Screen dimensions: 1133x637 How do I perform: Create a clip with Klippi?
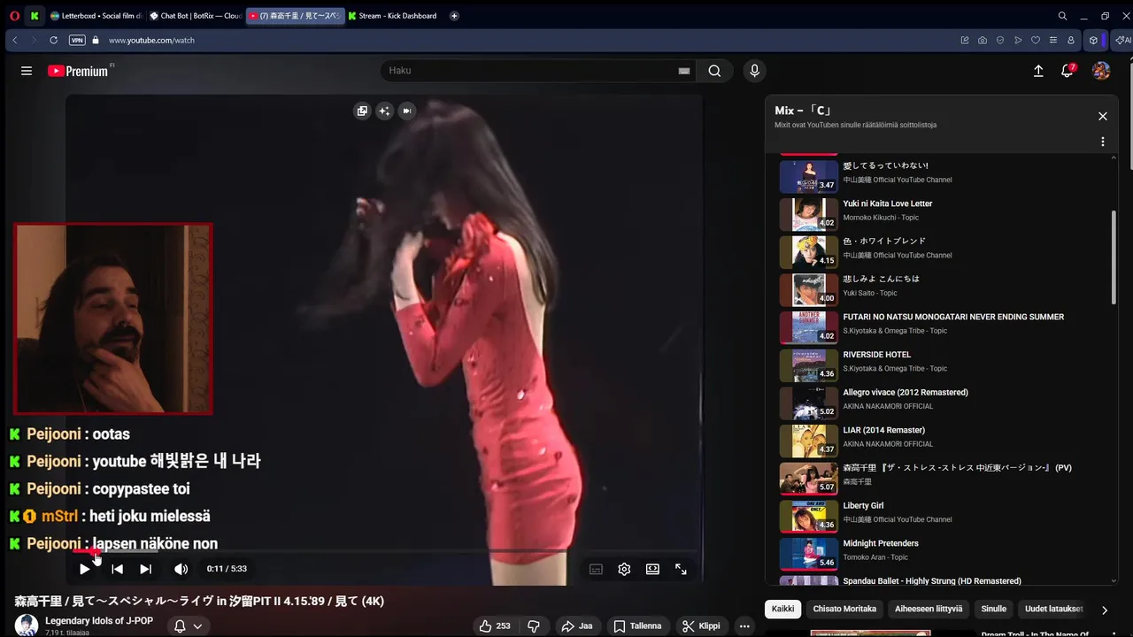click(x=700, y=625)
